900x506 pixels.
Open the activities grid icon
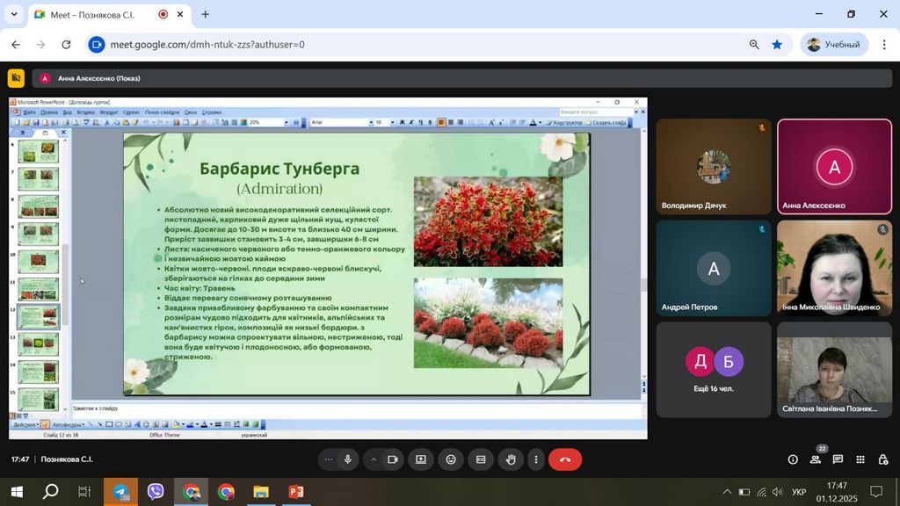[x=860, y=459]
